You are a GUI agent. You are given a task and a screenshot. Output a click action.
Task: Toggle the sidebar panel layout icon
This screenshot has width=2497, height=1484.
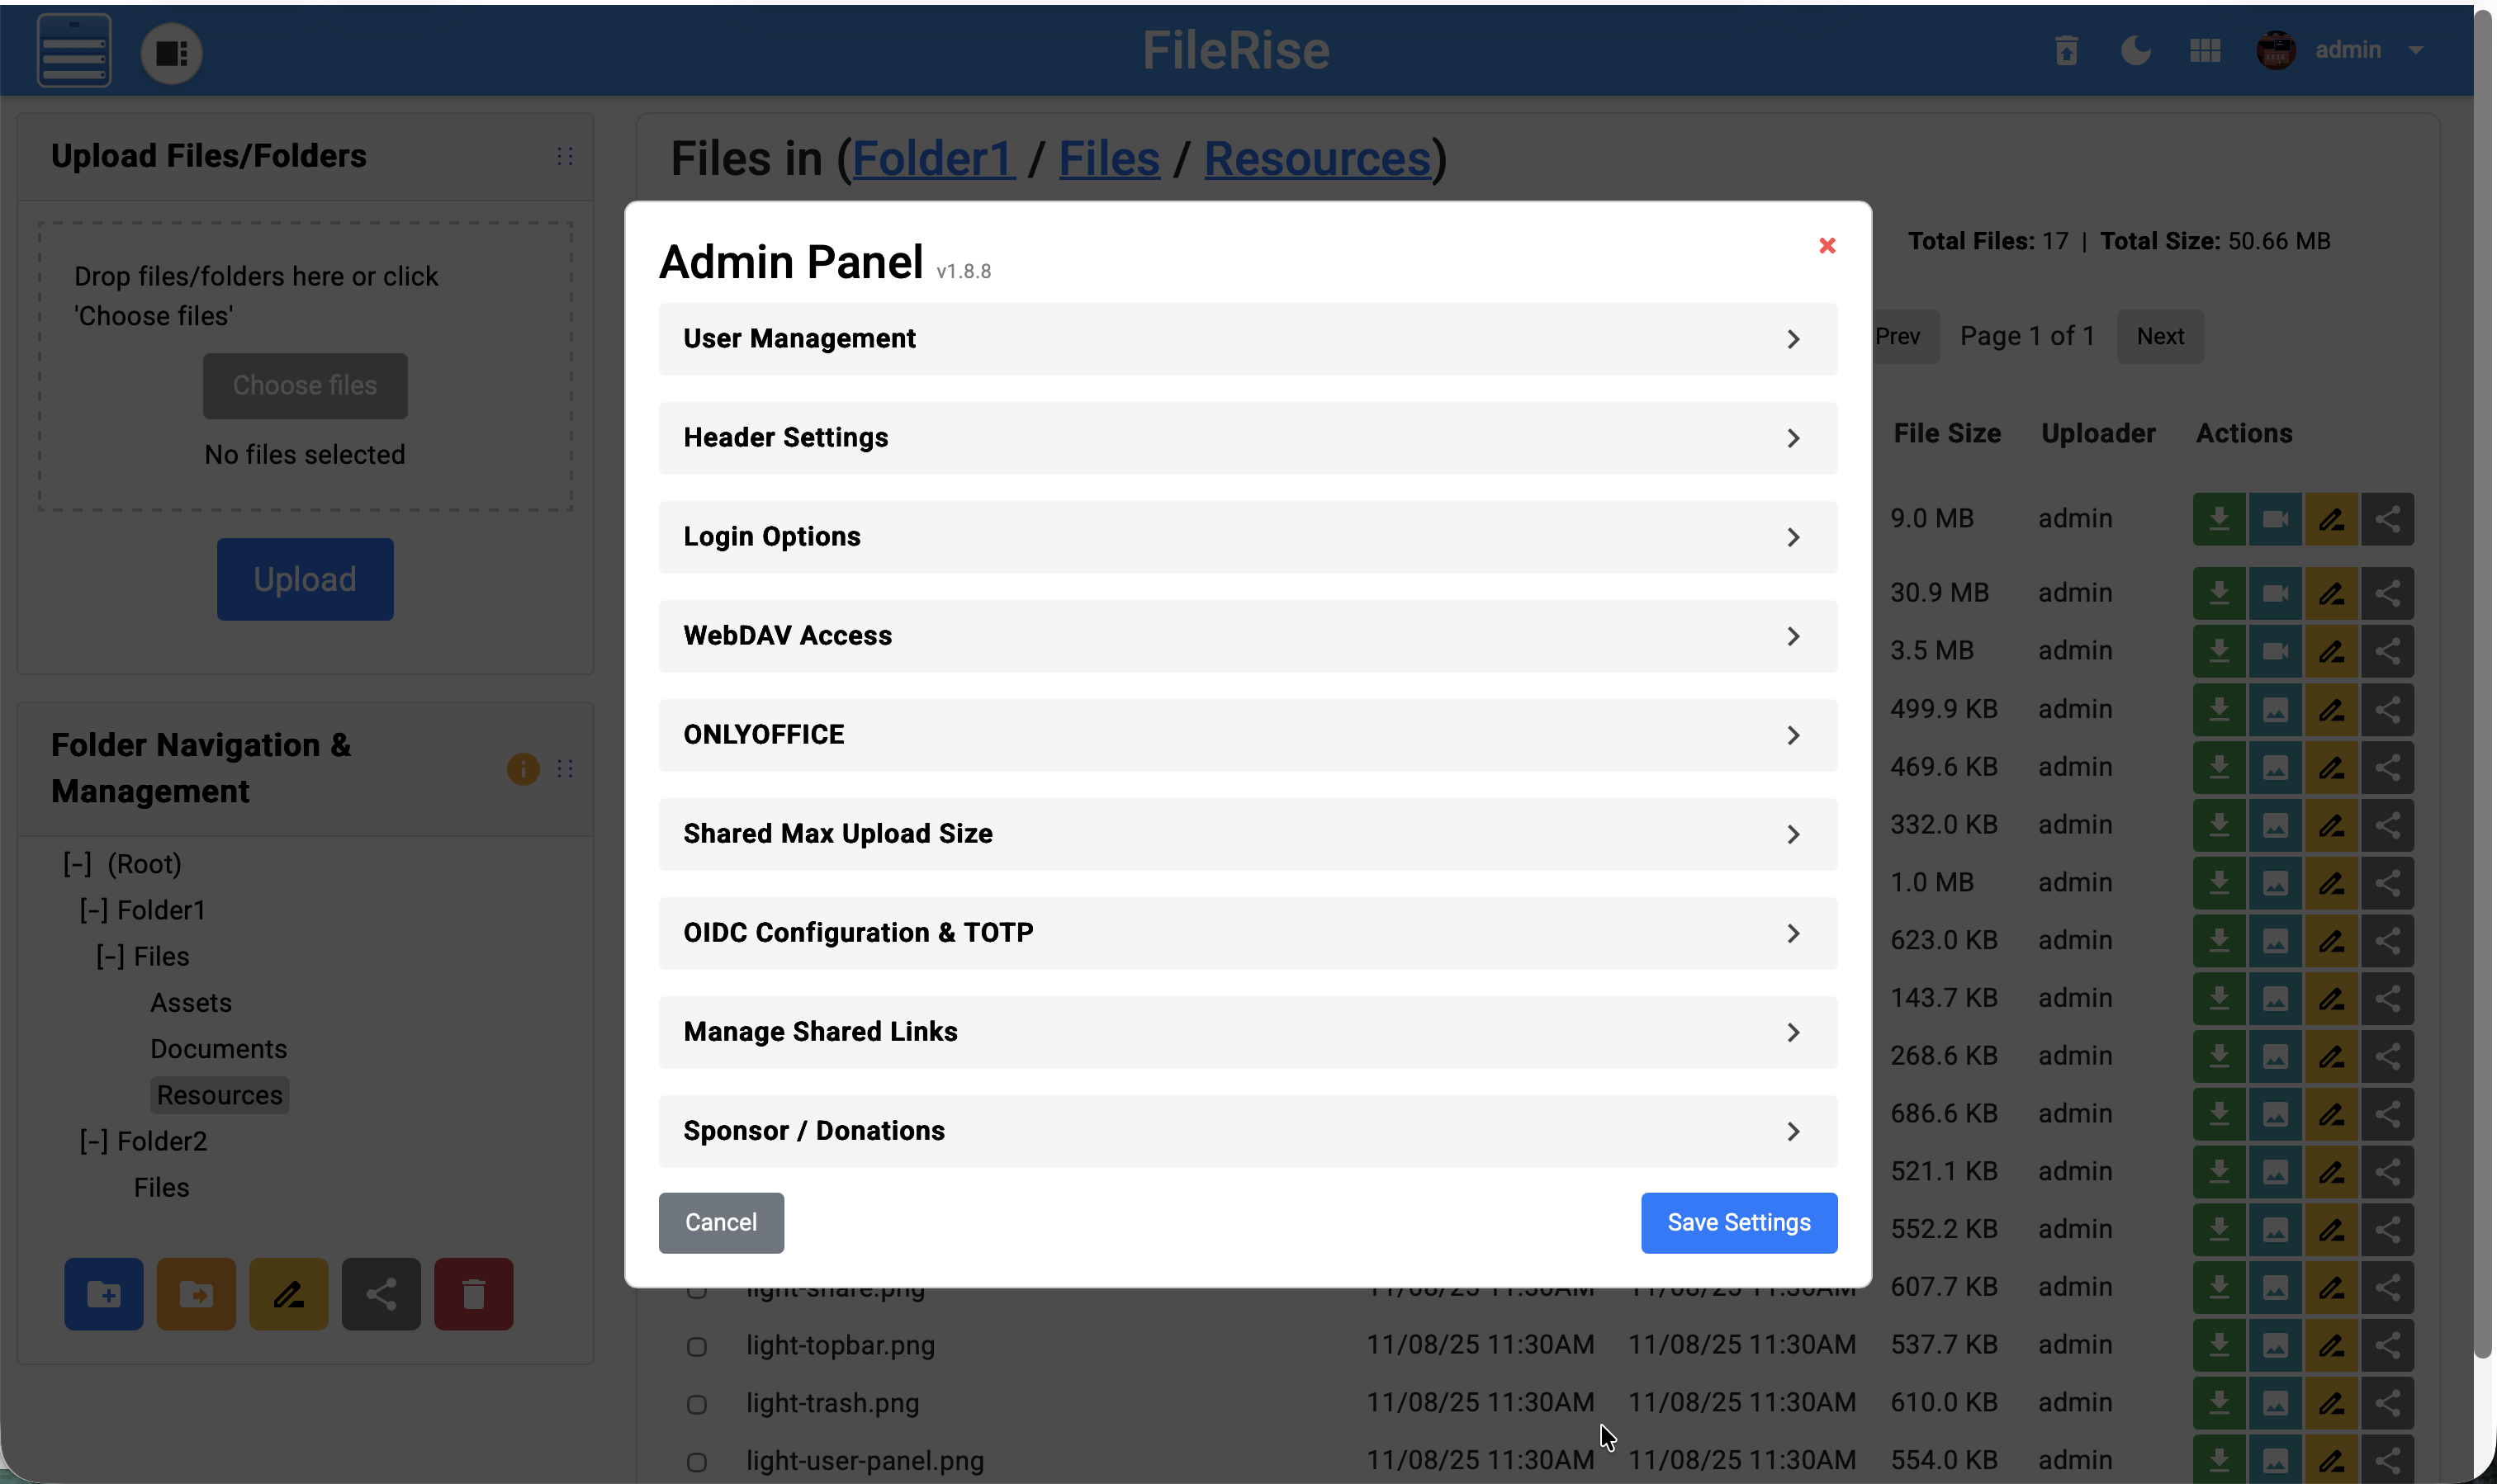click(x=171, y=53)
